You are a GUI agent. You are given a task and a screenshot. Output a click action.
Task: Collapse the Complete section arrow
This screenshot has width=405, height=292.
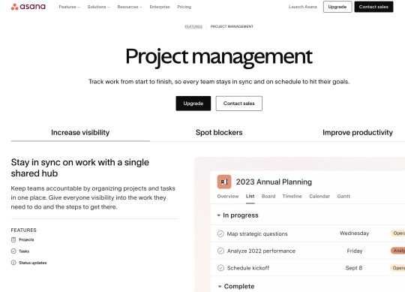[x=220, y=286]
